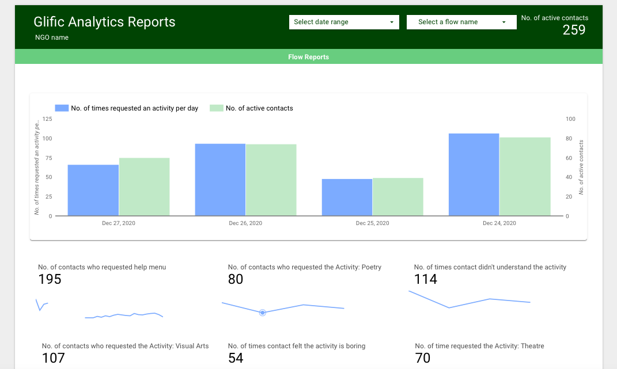Viewport: 617px width, 369px height.
Task: Click the 70 Theatre activity value
Action: click(x=423, y=359)
